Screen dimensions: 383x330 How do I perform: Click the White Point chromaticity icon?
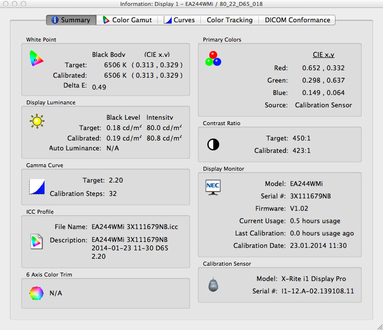click(36, 58)
